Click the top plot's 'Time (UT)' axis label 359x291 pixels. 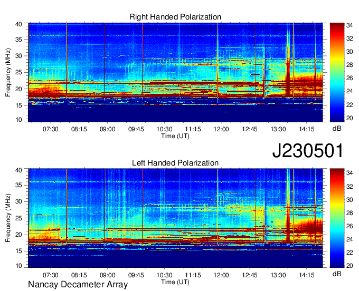click(175, 136)
